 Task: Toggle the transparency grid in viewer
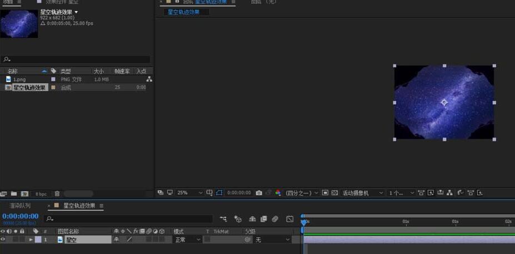coord(334,193)
